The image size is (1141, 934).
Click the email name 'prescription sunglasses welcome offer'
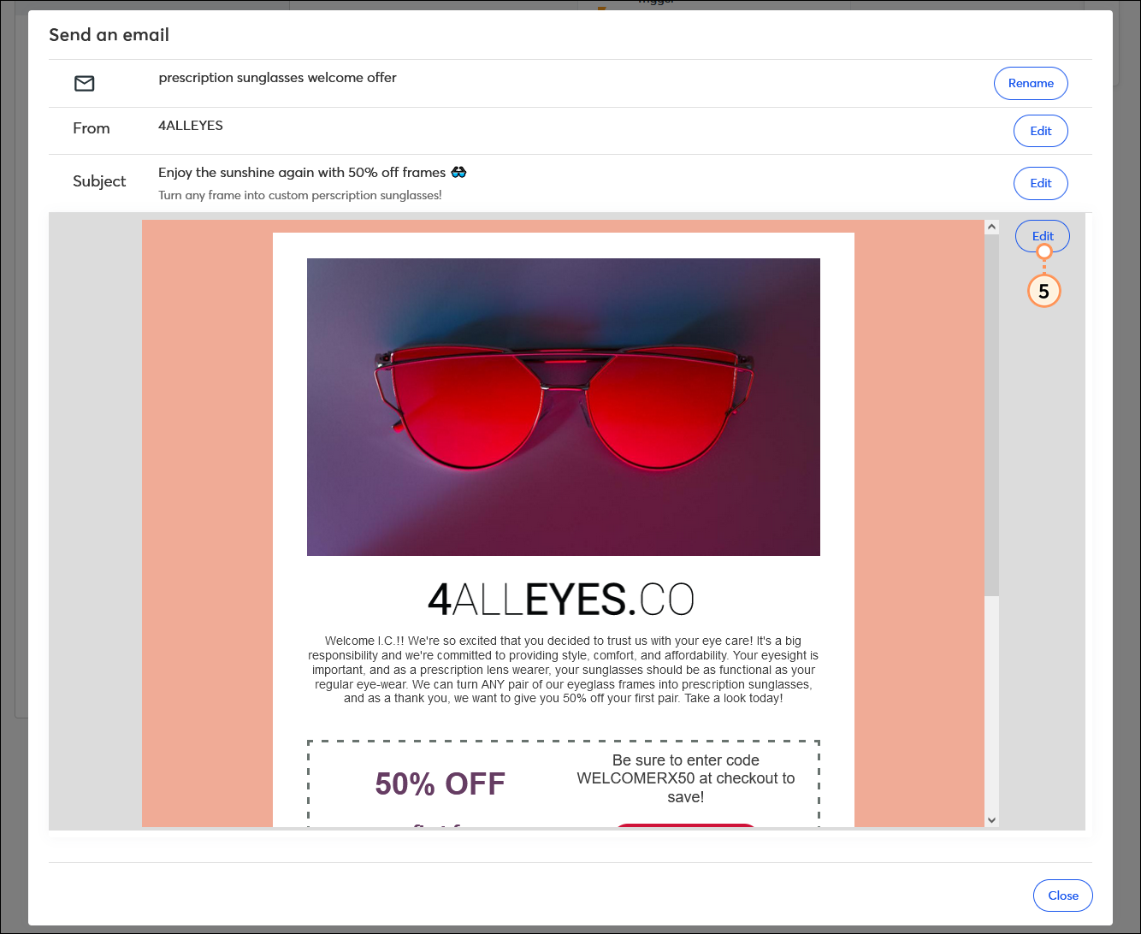click(x=277, y=78)
